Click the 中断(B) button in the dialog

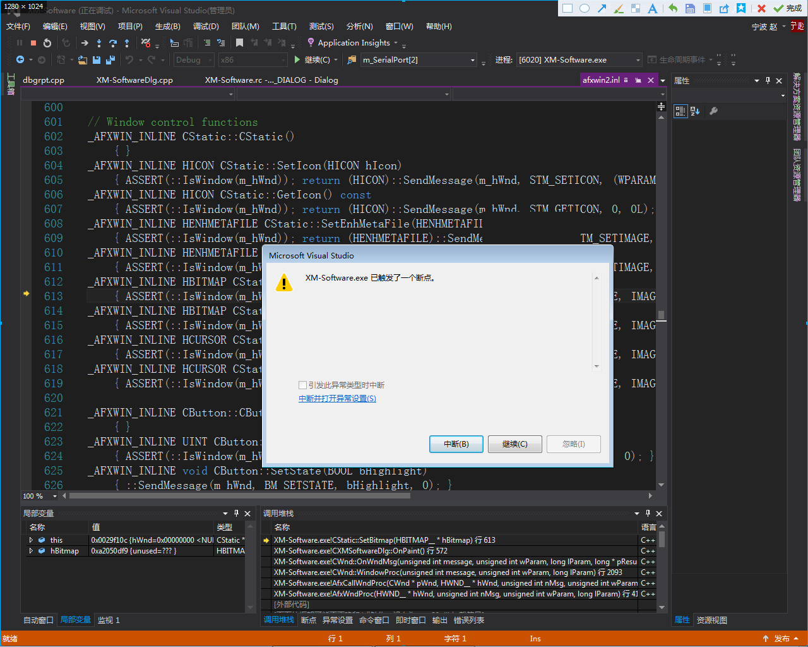point(456,444)
